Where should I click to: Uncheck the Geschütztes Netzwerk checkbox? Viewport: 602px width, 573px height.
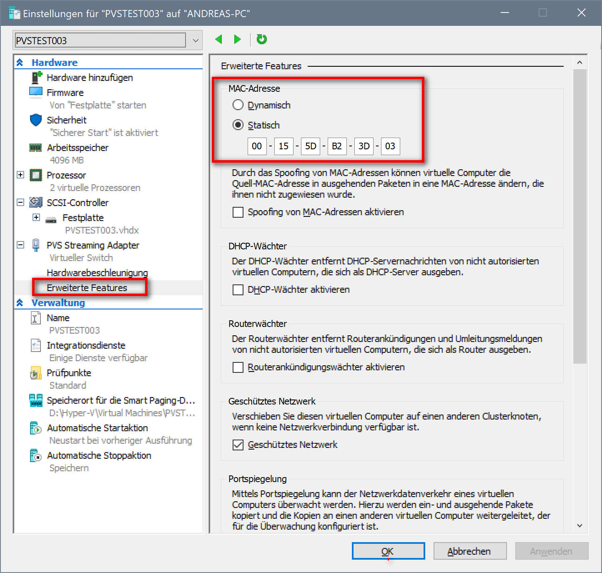(x=238, y=445)
